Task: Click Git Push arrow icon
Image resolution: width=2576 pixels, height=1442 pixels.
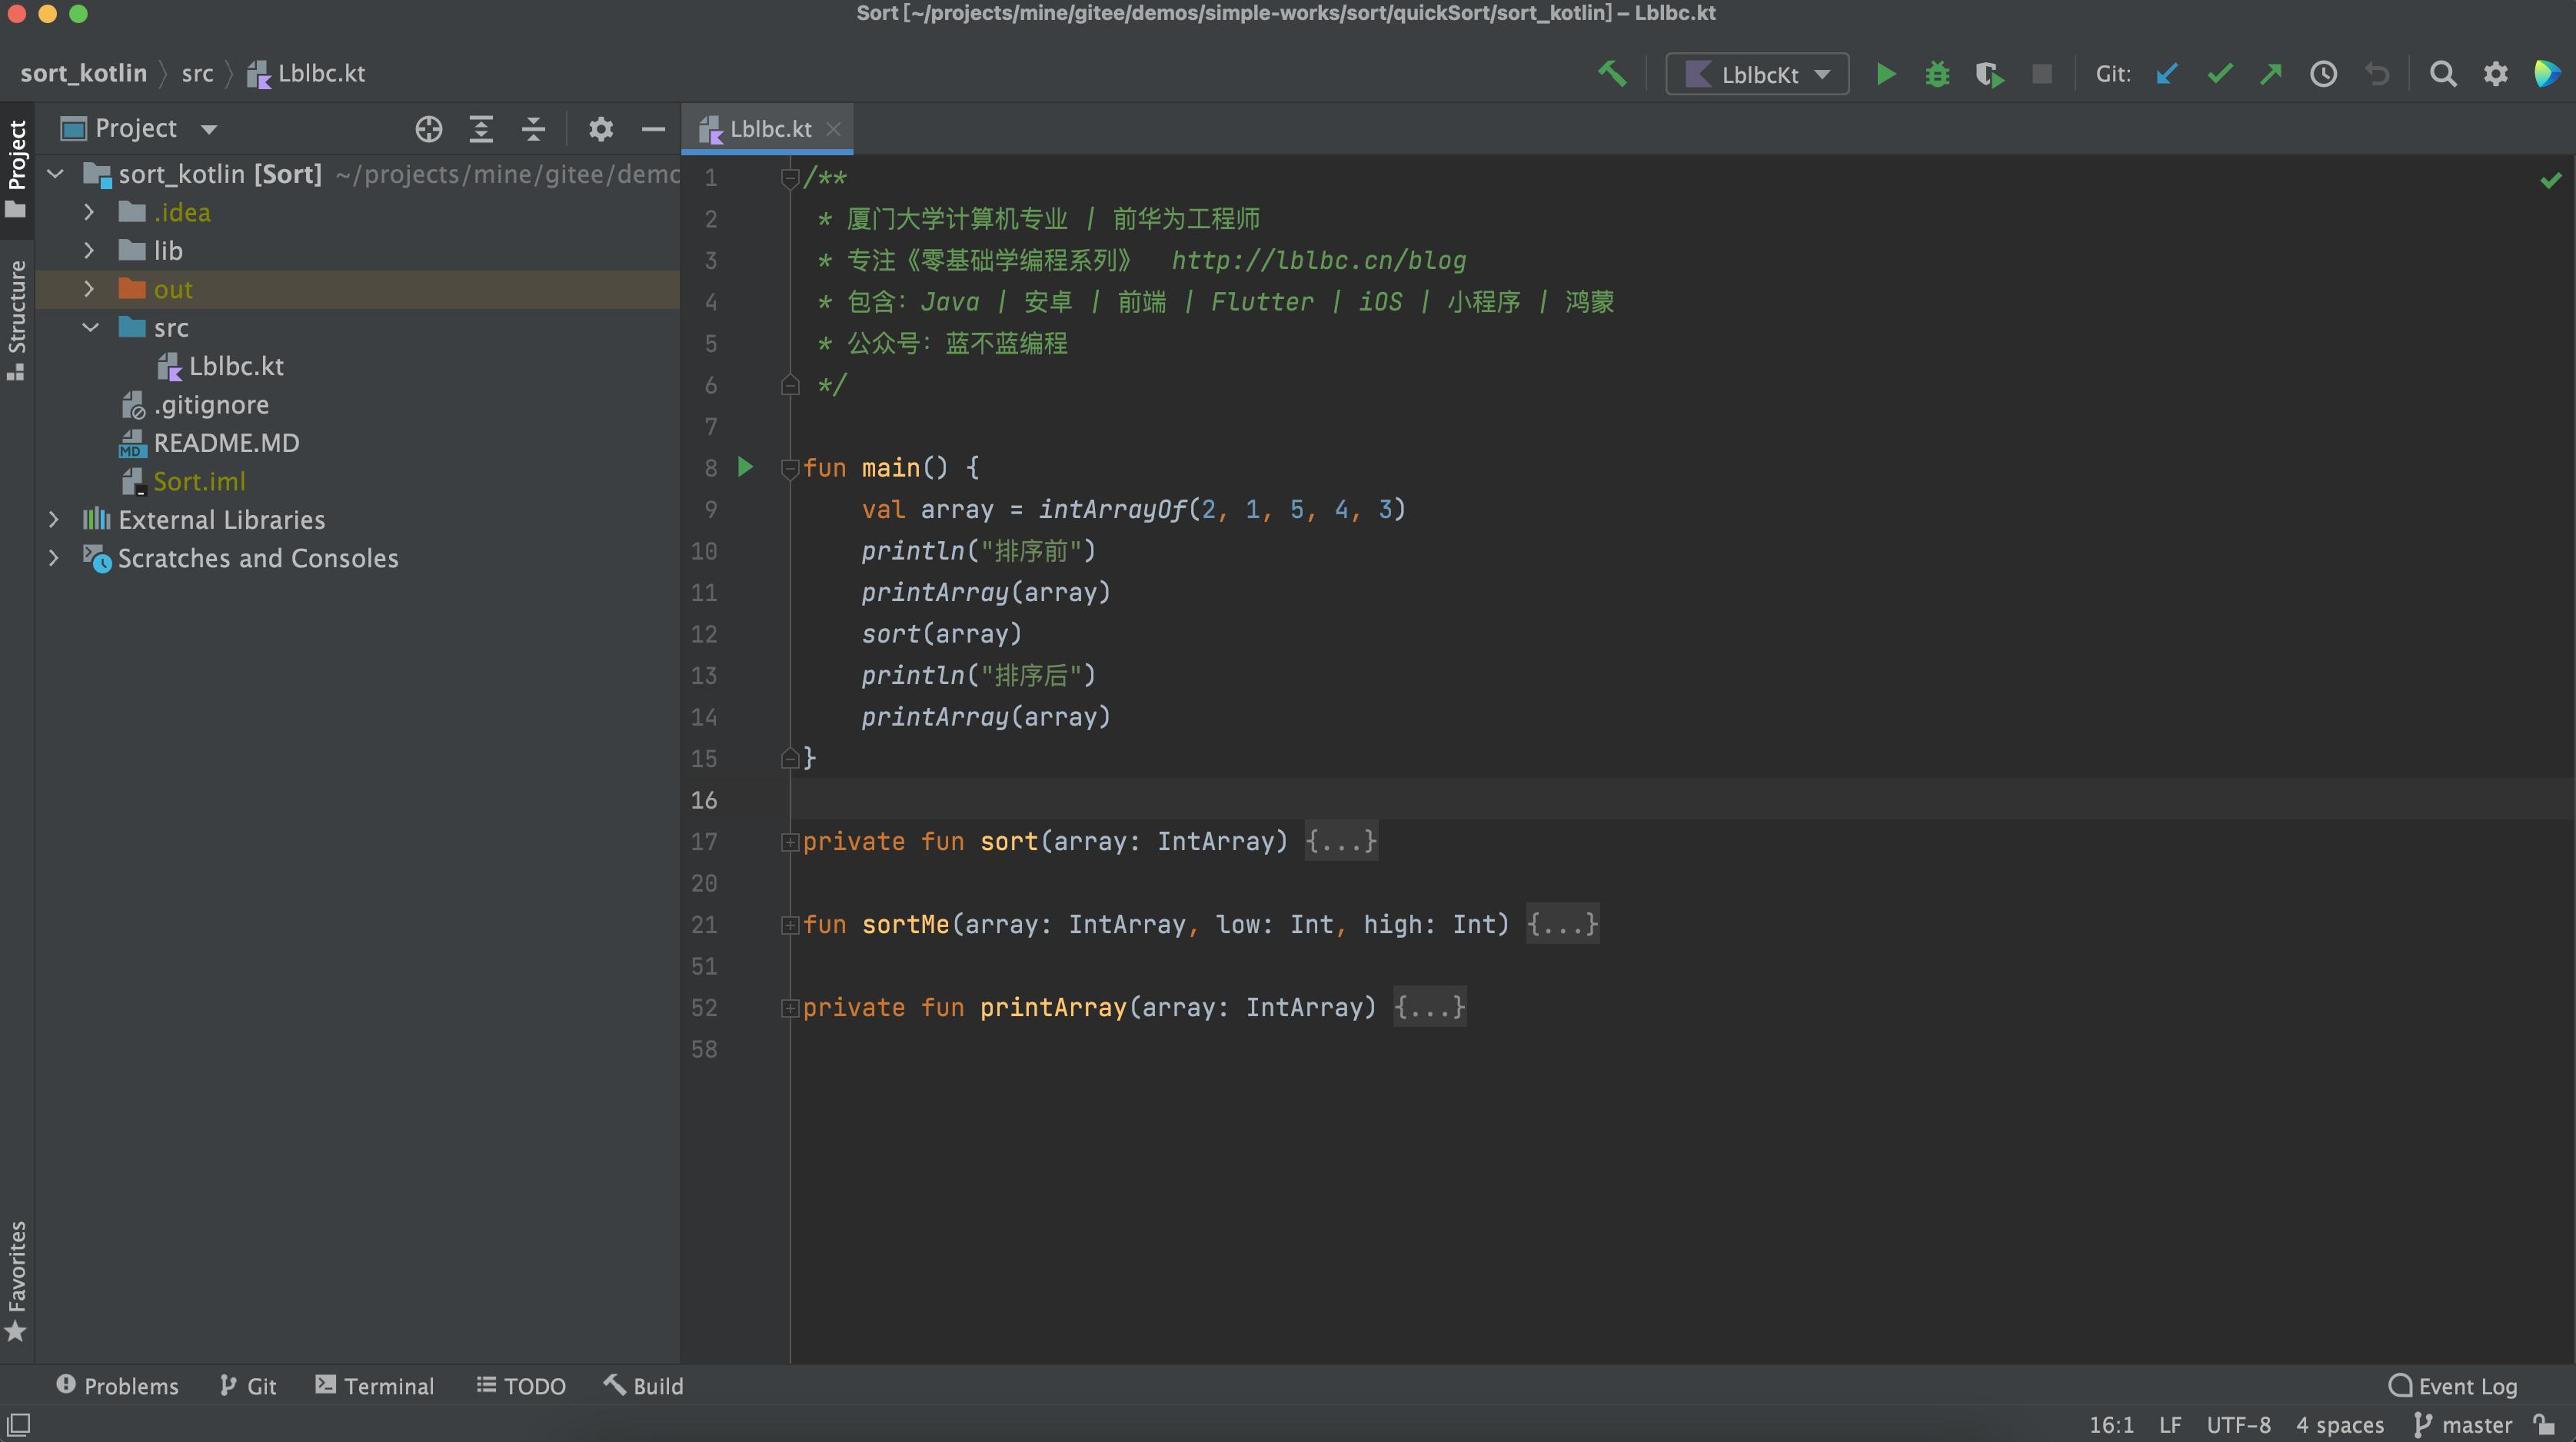Action: pyautogui.click(x=2271, y=74)
